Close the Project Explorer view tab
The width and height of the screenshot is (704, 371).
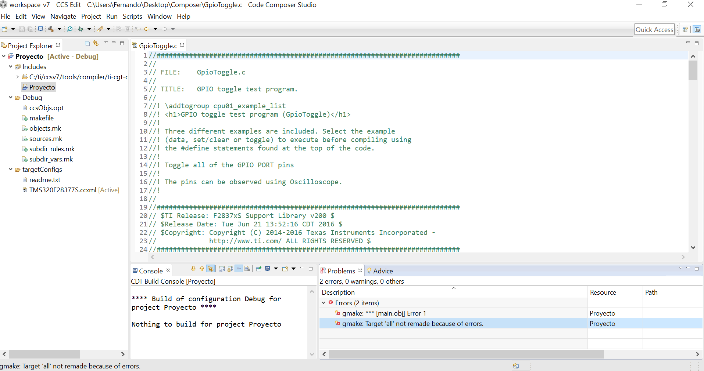[x=58, y=45]
